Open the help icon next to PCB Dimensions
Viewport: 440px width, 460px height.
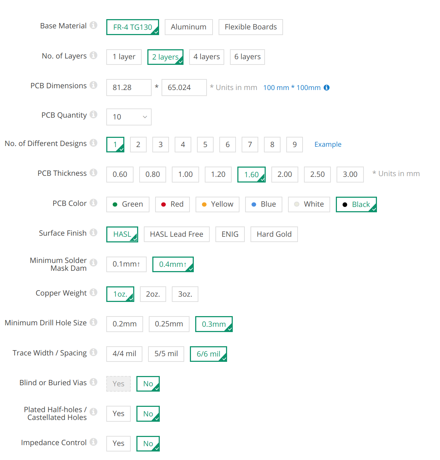[x=94, y=85]
